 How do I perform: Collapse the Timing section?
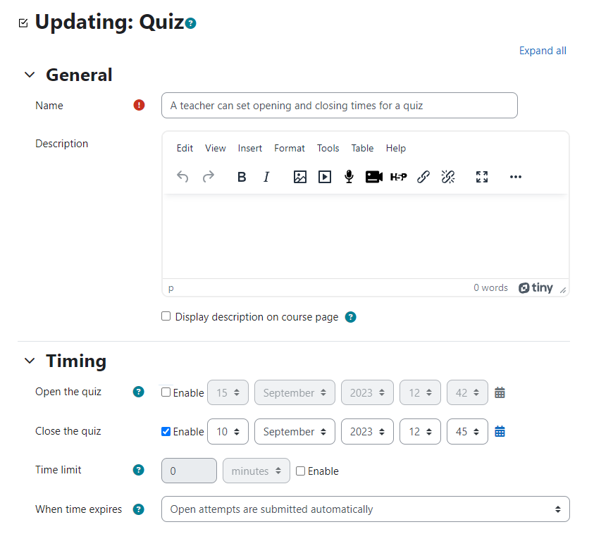click(x=30, y=361)
